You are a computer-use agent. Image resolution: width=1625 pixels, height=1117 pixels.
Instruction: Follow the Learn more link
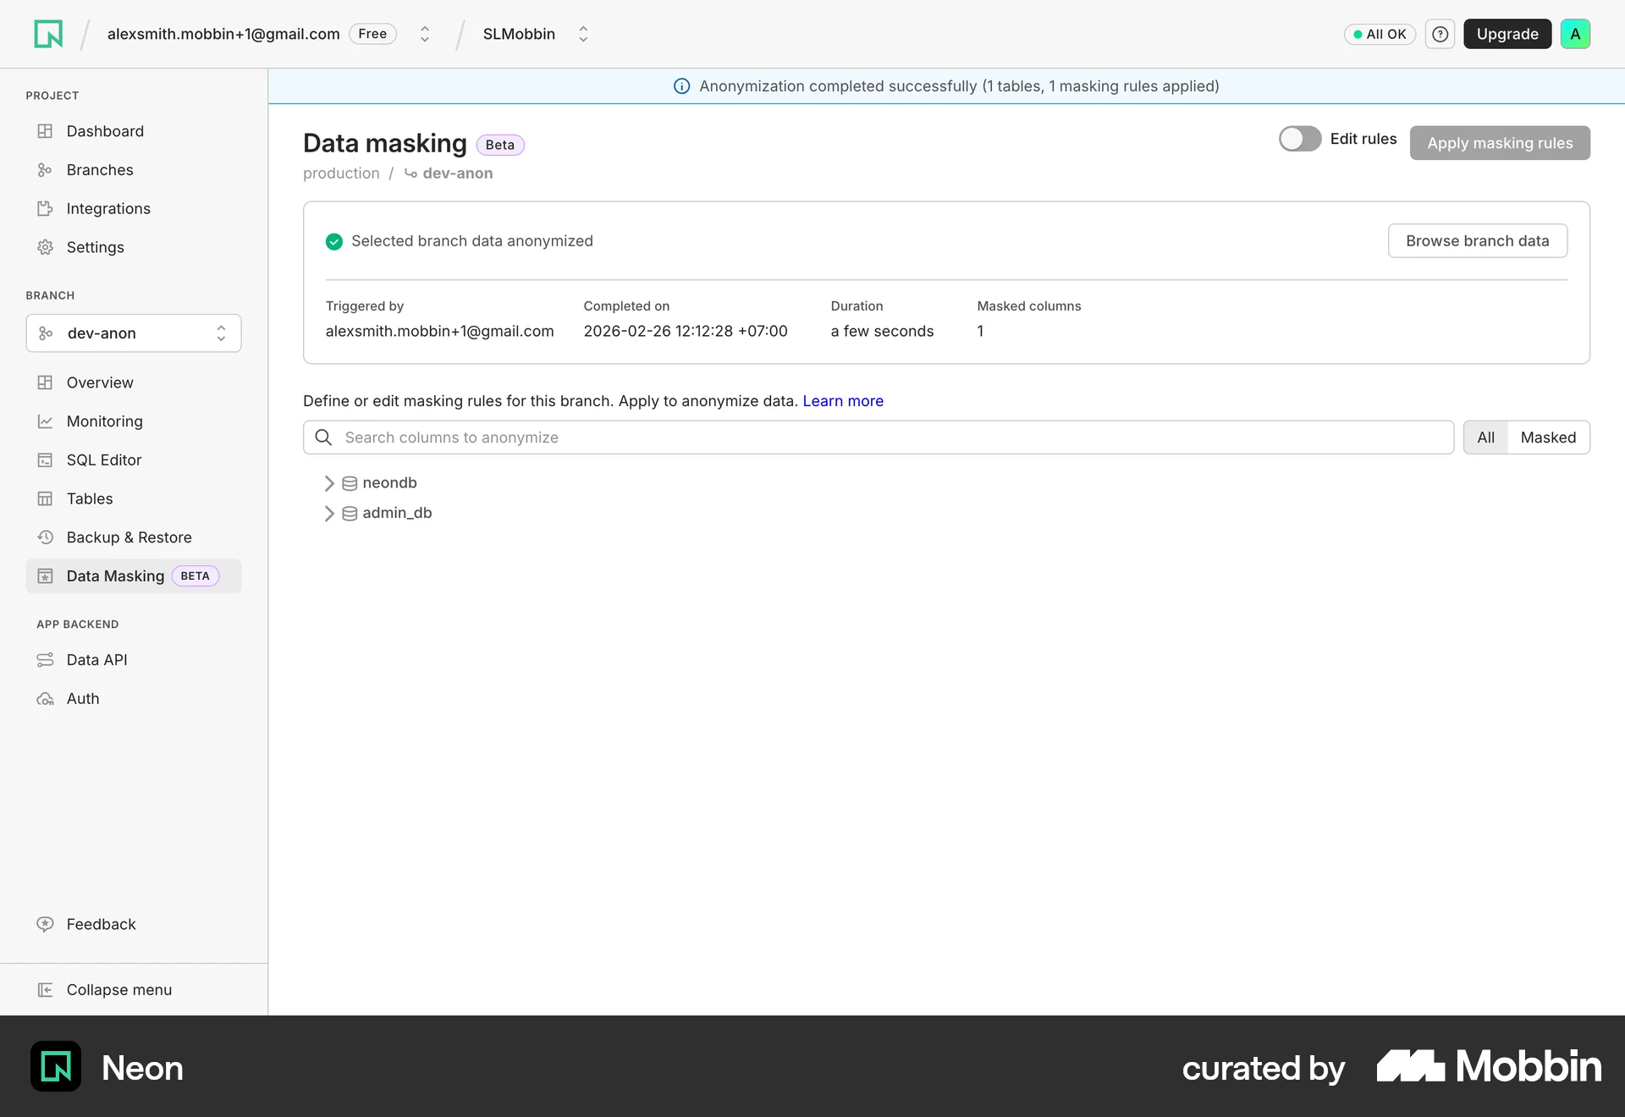[x=843, y=401]
